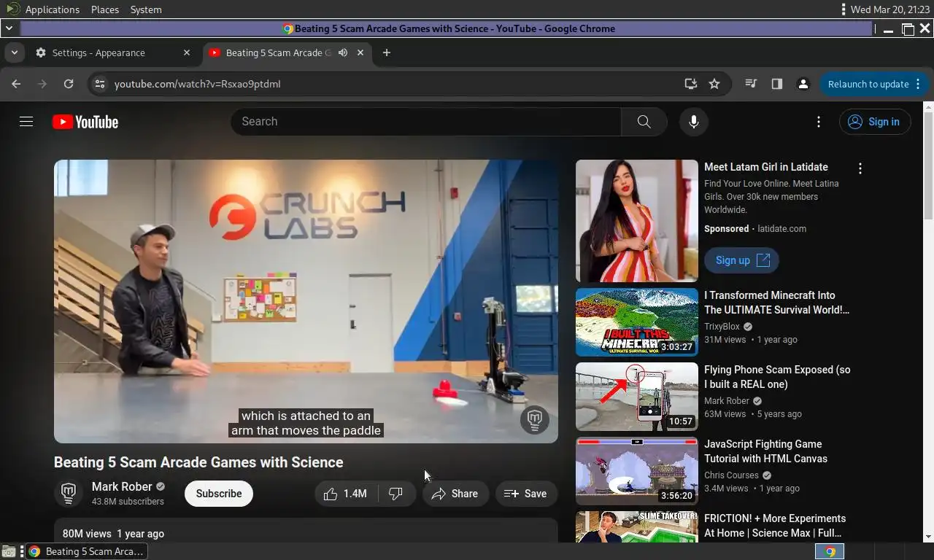This screenshot has height=560, width=934.
Task: Open Mark Rober channel avatar
Action: (69, 494)
